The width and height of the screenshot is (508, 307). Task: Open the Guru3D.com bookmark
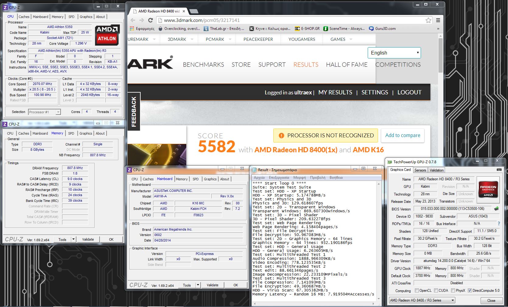382,28
